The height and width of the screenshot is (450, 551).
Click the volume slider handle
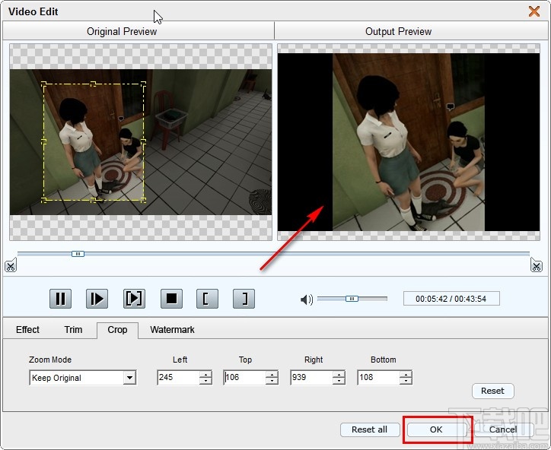pyautogui.click(x=352, y=299)
